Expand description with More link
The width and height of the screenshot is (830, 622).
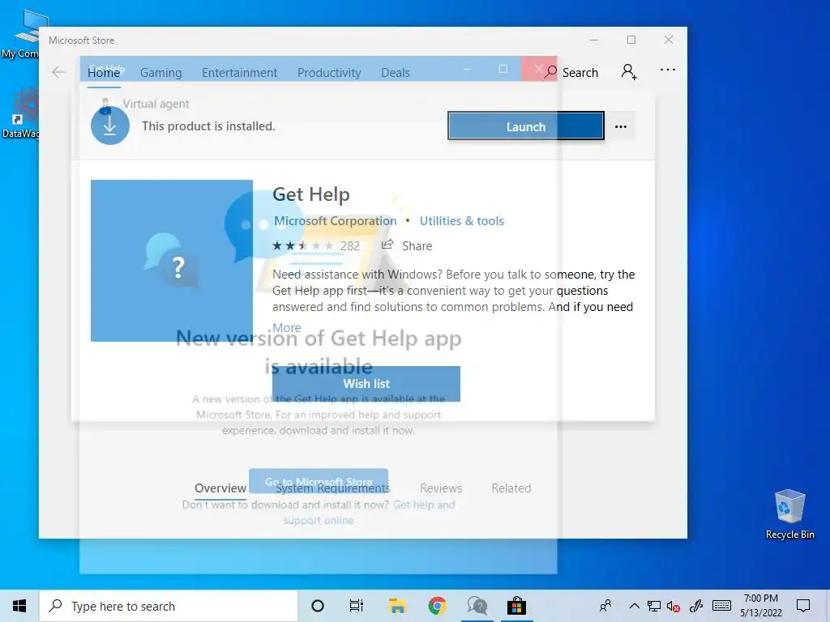[x=286, y=328]
